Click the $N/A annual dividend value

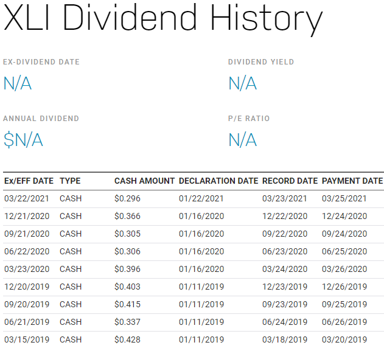pyautogui.click(x=24, y=140)
